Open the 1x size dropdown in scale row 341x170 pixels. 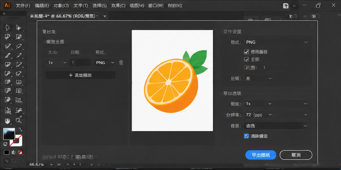[56, 63]
